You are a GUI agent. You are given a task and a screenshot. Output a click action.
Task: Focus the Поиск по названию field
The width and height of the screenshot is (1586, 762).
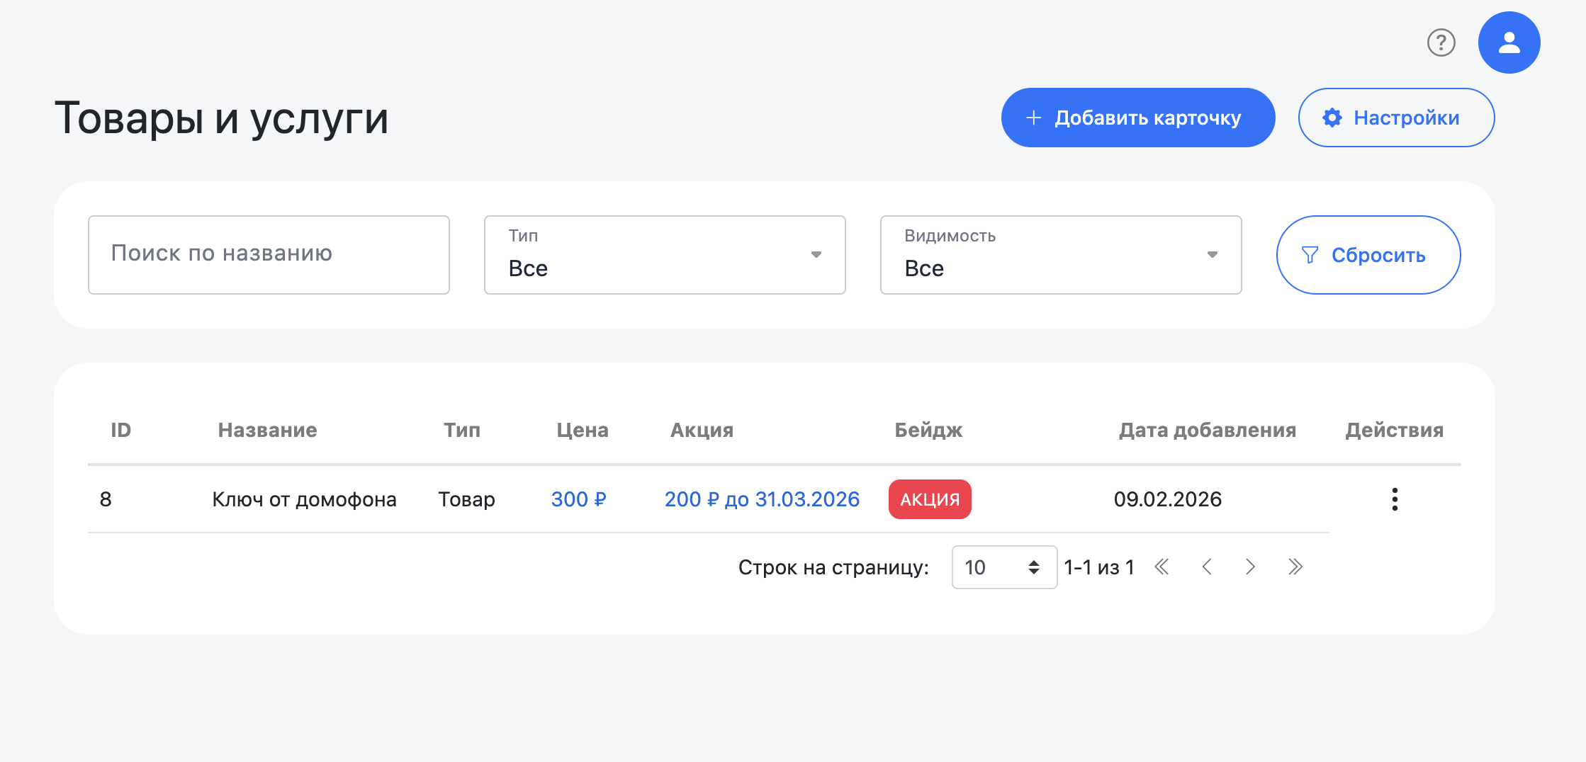point(269,255)
